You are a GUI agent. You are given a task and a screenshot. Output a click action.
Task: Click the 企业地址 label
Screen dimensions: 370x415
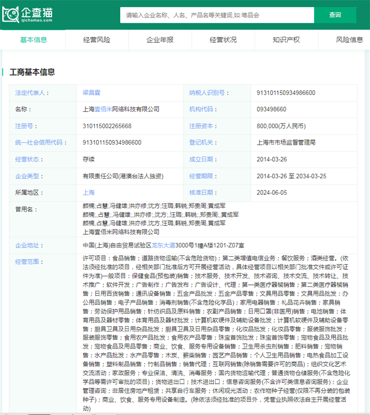27,245
